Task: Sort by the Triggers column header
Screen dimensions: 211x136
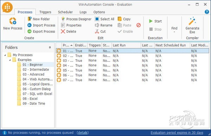Action: 95,45
